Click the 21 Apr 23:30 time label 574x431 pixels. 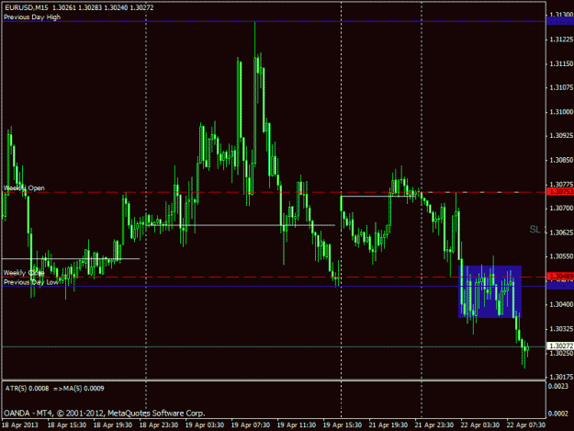tap(434, 425)
